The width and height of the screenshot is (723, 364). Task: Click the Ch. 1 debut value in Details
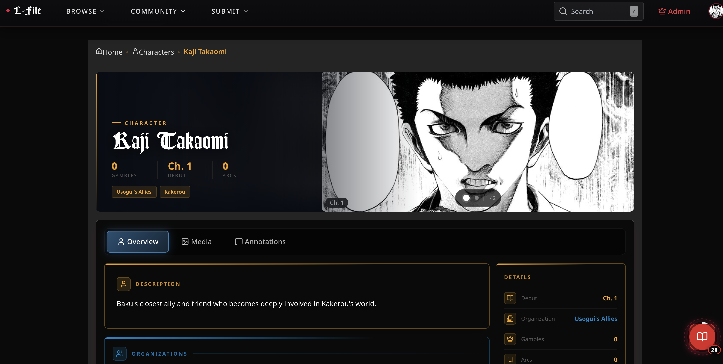[610, 298]
